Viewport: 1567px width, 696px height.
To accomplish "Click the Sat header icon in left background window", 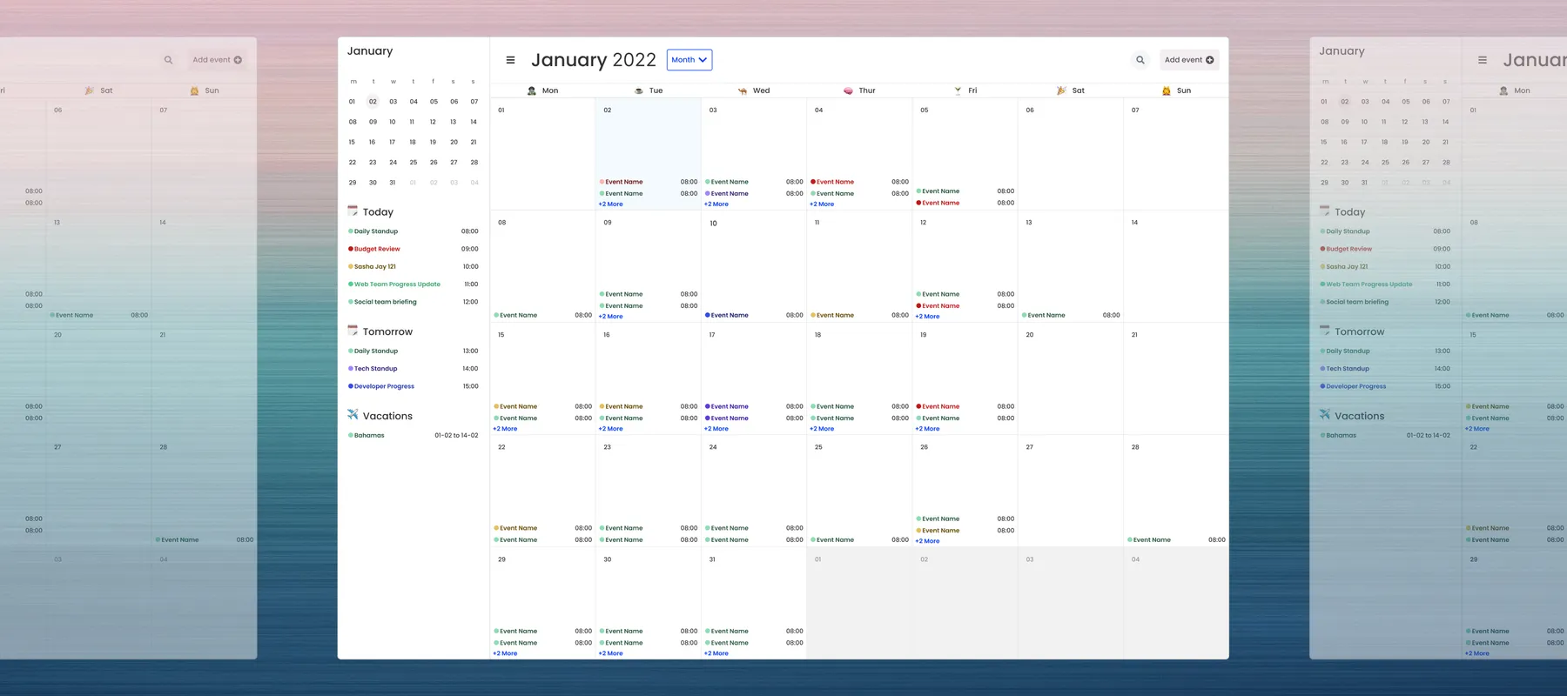I will click(x=89, y=90).
